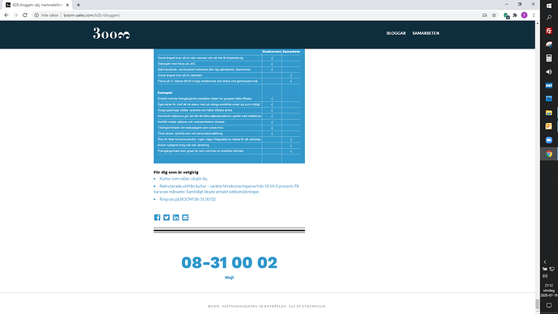Open the green extension icon

[506, 15]
